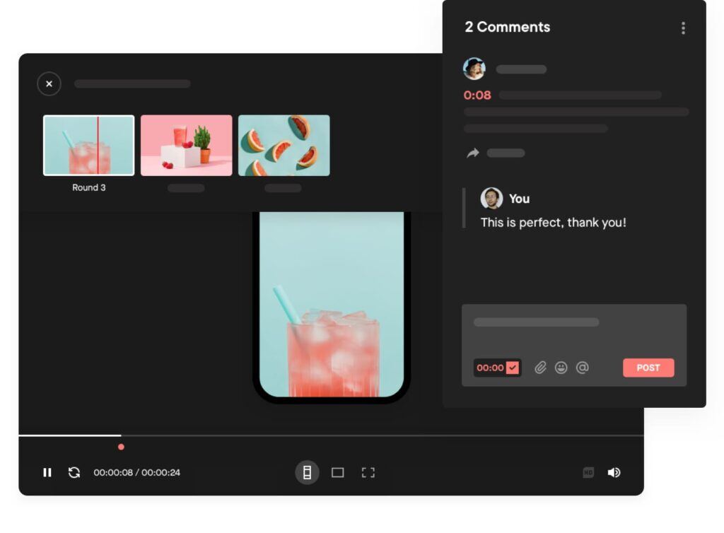724x533 pixels.
Task: Reply to the 0:08 comment
Action: pos(473,153)
